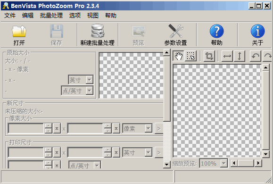Open the 缩放预览 100% zoom dropdown
The width and height of the screenshot is (273, 184).
[223, 163]
